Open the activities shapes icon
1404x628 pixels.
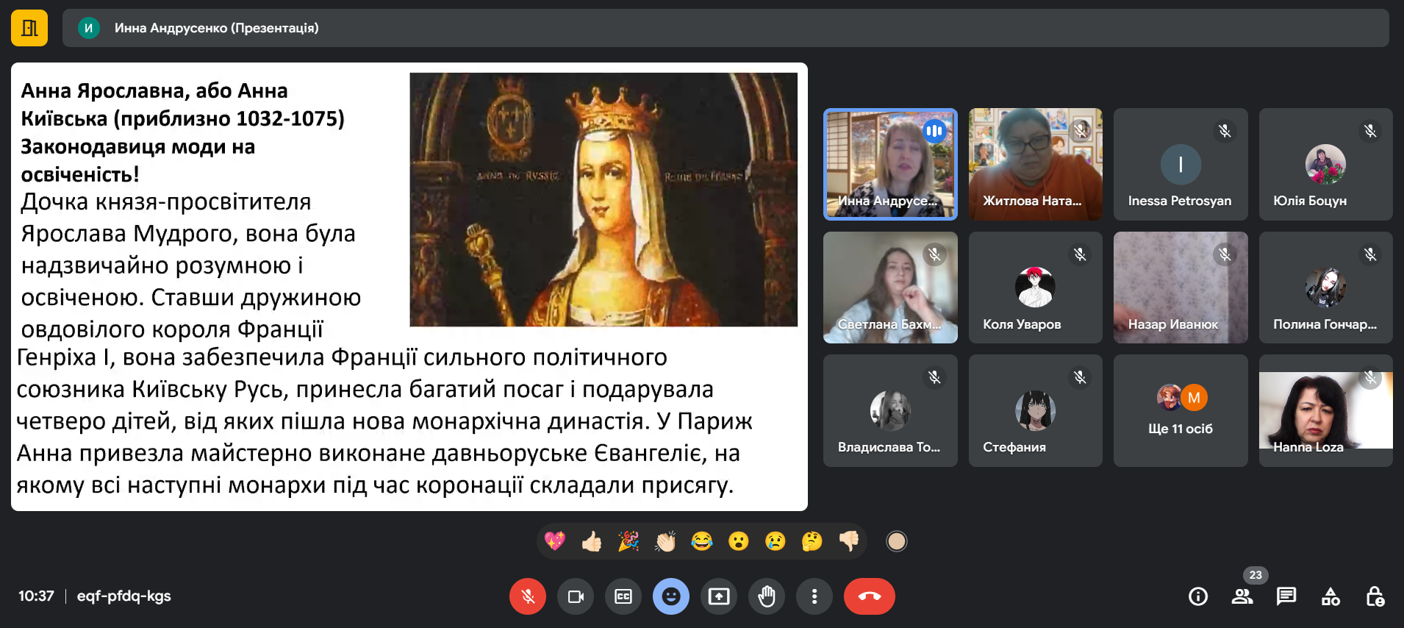1330,596
